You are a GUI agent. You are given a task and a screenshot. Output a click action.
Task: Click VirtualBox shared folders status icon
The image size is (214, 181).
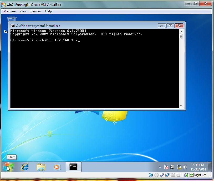click(173, 175)
